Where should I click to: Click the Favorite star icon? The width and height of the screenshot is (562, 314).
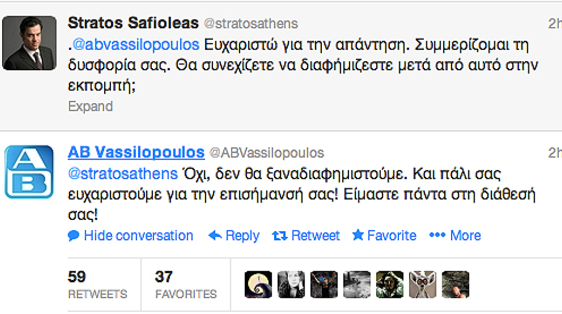[x=358, y=235]
